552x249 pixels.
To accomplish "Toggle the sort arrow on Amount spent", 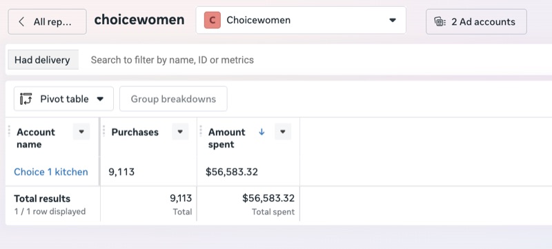I will (x=262, y=132).
